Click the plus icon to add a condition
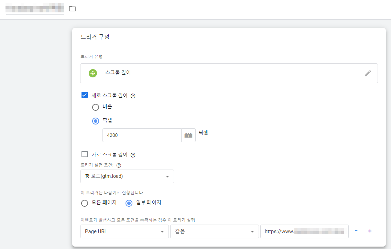 point(370,231)
